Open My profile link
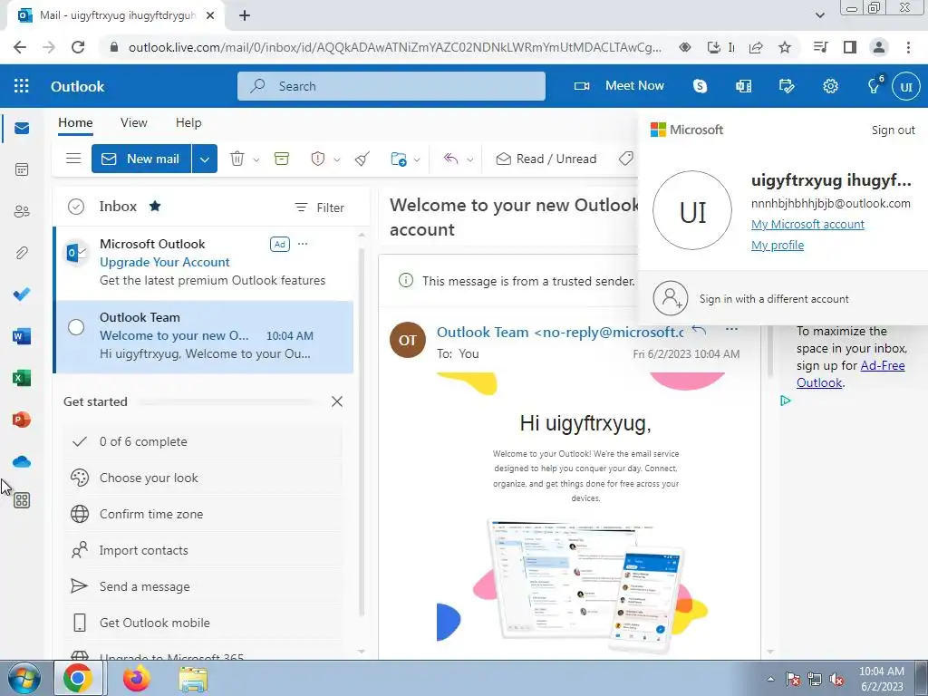The image size is (928, 696). point(777,245)
